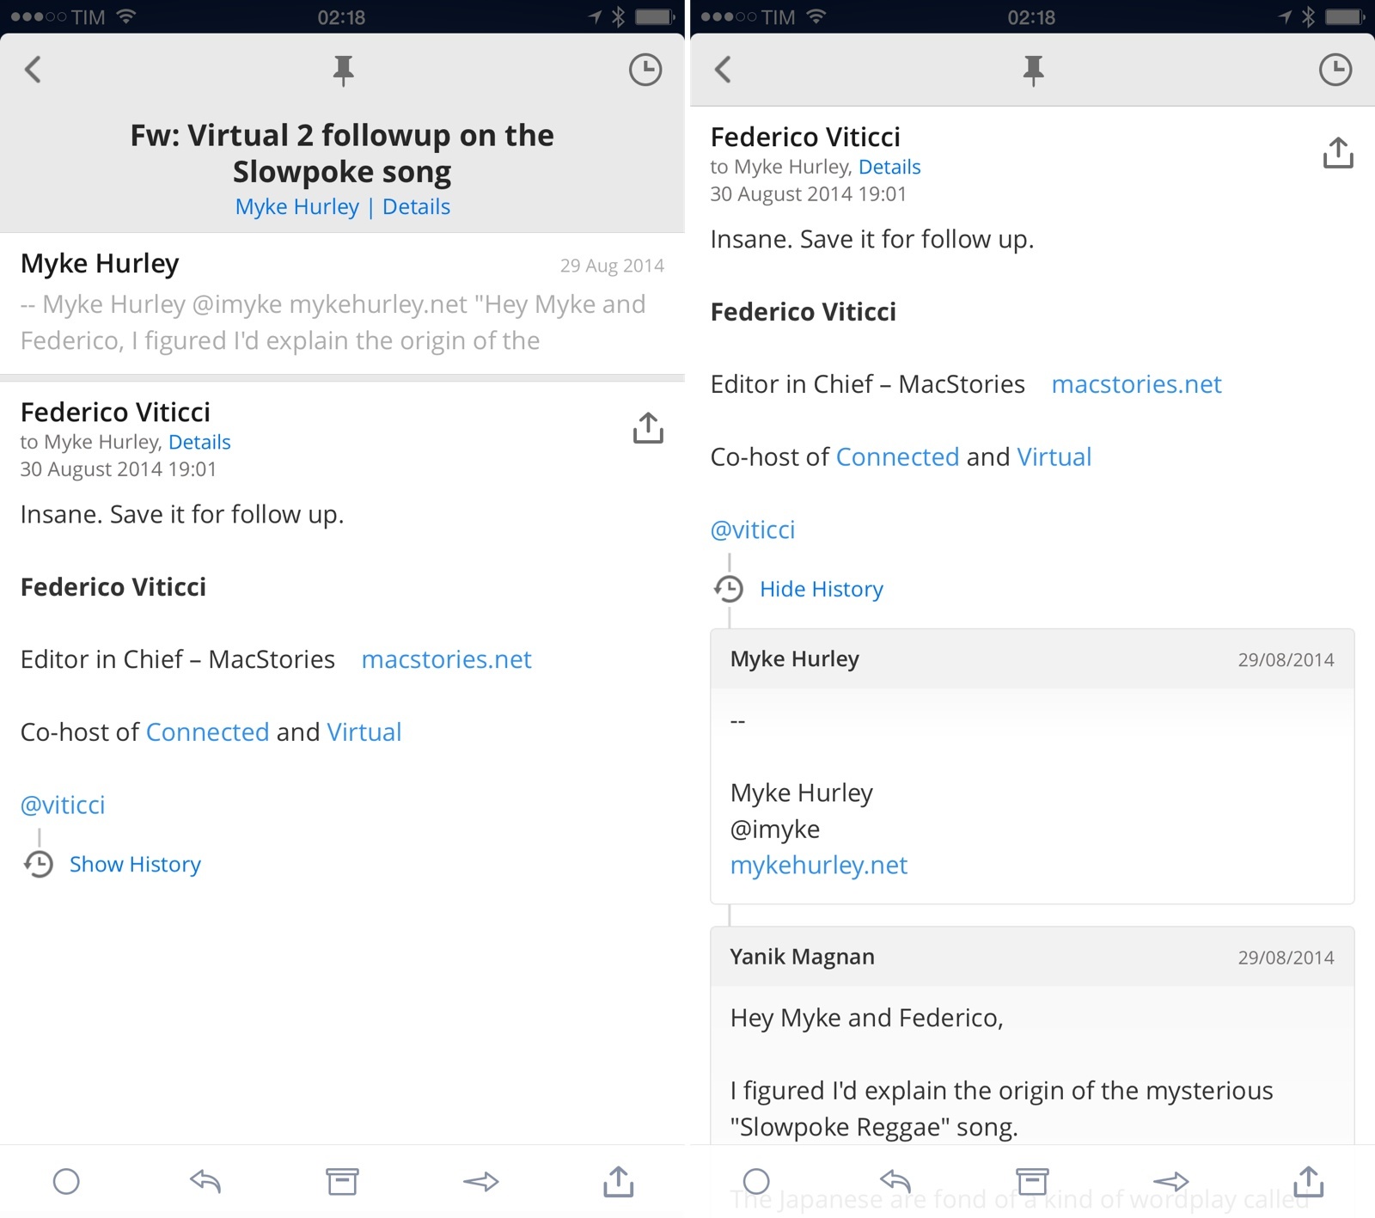Tap snooze clock icon on right screen

(x=1335, y=70)
